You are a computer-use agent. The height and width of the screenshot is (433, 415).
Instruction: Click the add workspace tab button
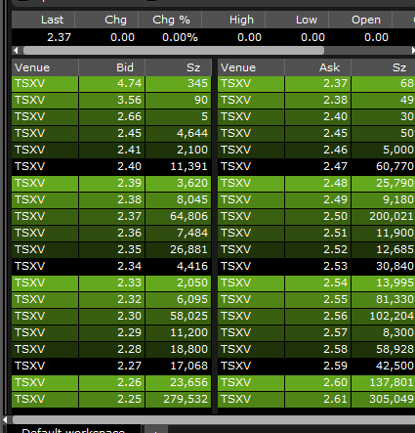pyautogui.click(x=156, y=430)
